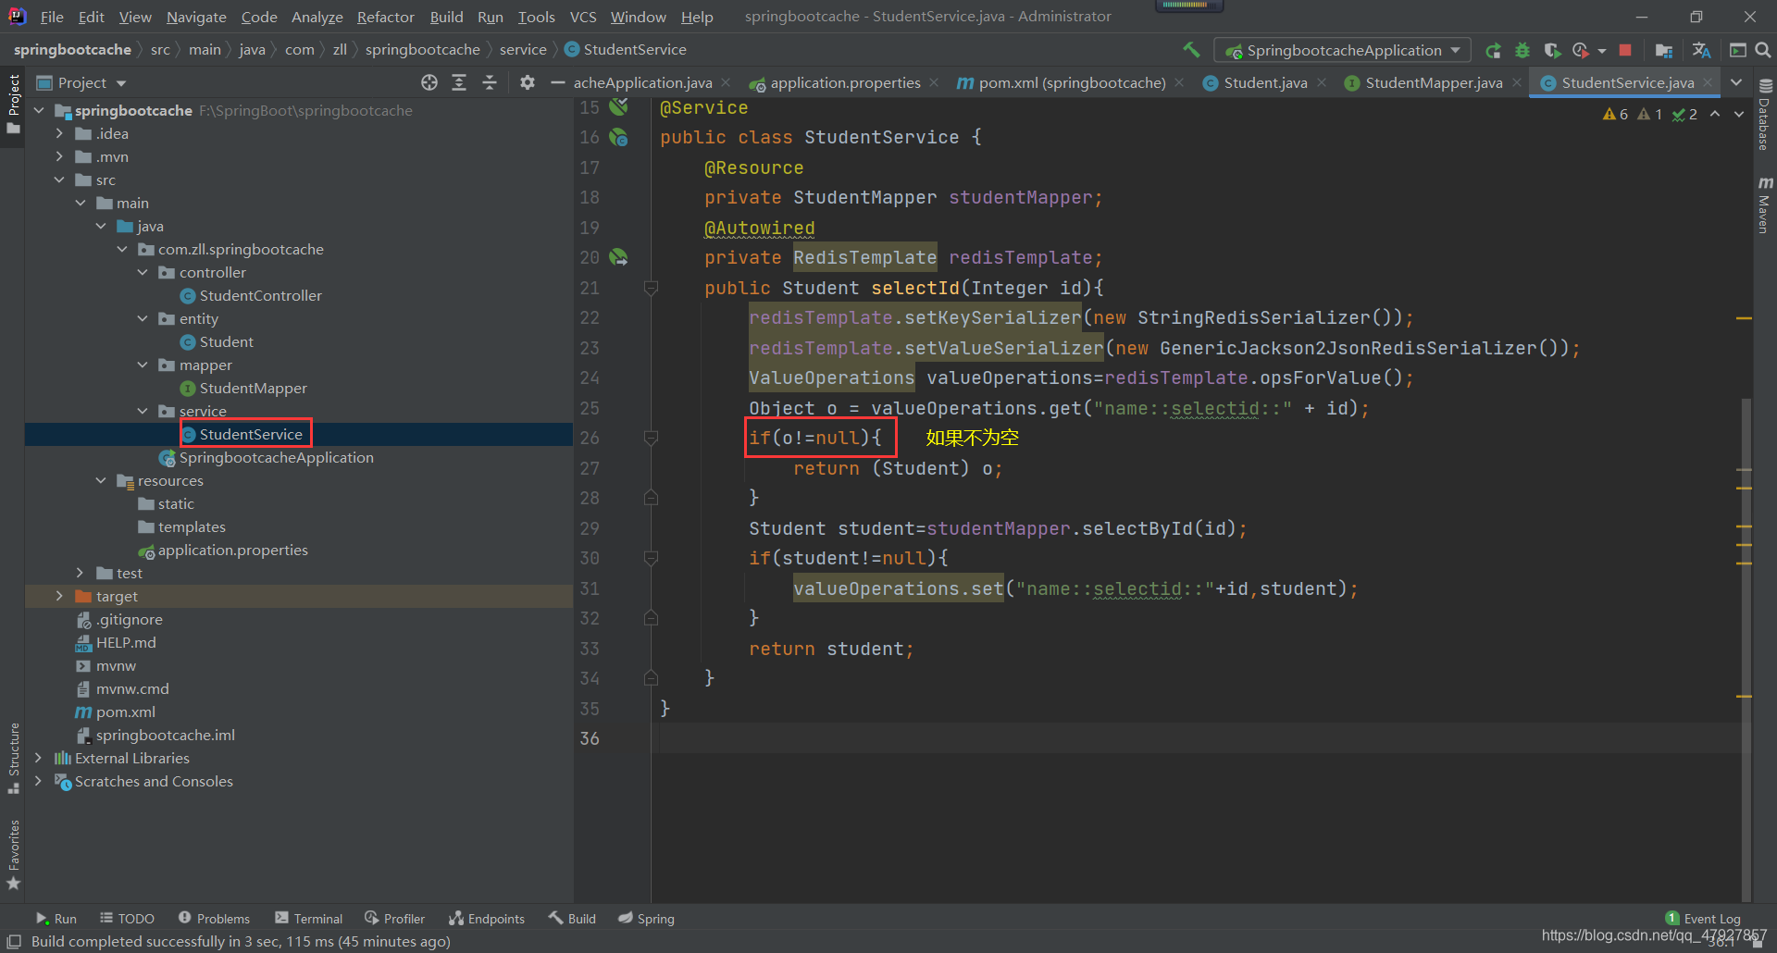
Task: Go to previous highlighted error arrow
Action: click(1715, 114)
